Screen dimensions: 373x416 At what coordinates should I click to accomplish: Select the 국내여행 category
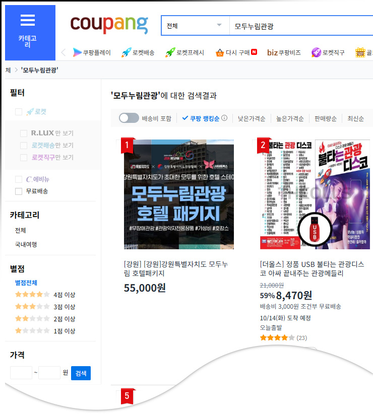click(x=26, y=245)
